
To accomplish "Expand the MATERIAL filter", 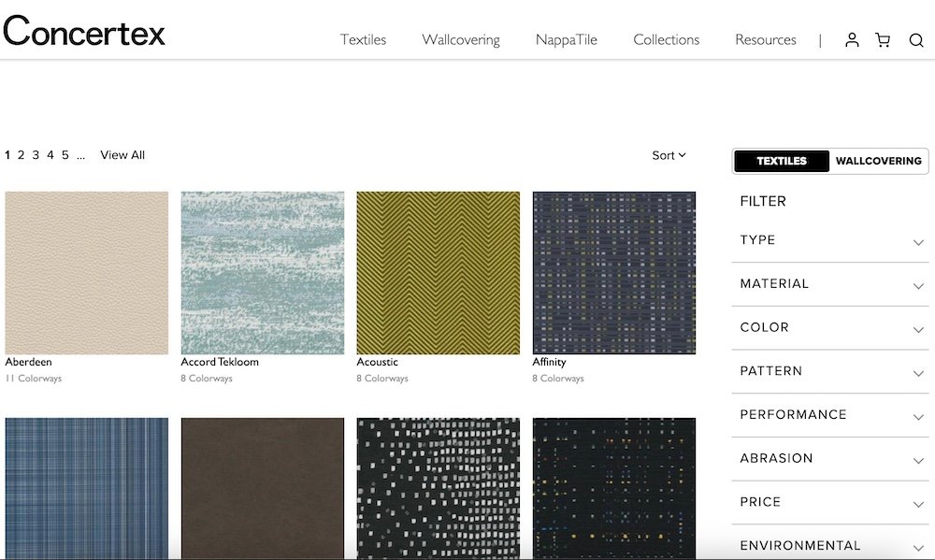I will click(x=830, y=284).
